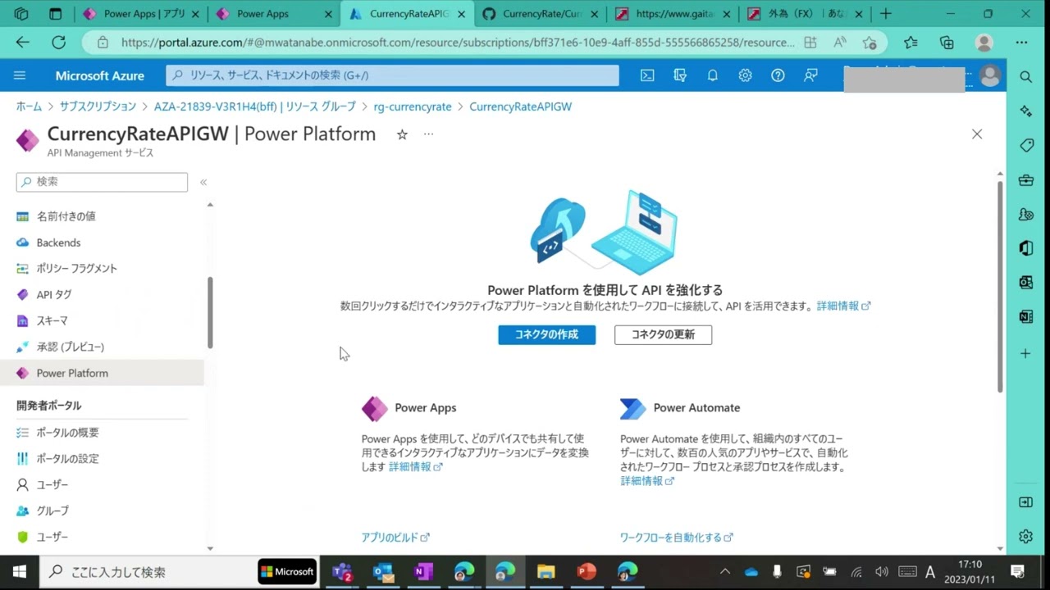This screenshot has height=590, width=1050.
Task: Switch to the second Power Apps browser tab
Action: pos(273,14)
